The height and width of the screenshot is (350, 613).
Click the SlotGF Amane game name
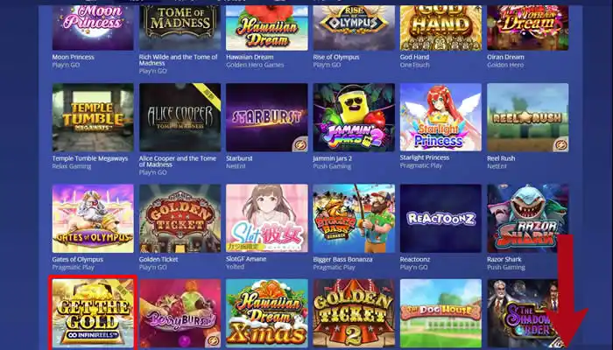(246, 259)
